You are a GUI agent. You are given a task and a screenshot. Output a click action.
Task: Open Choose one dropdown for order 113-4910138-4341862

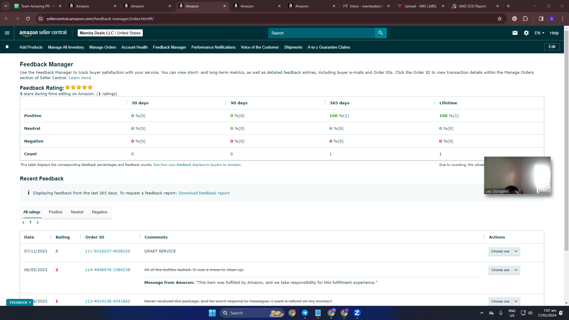(x=504, y=301)
